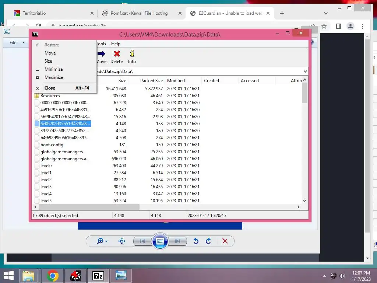Select file 39727d2a50b27754c852...

tap(64, 131)
